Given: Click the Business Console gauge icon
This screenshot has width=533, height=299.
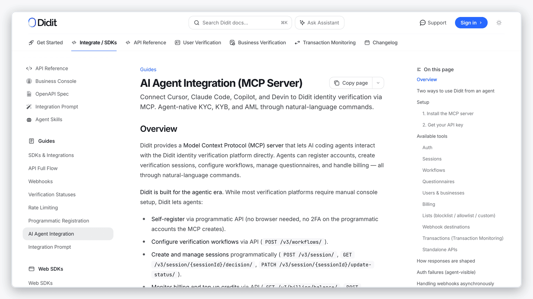Looking at the screenshot, I should coord(29,81).
